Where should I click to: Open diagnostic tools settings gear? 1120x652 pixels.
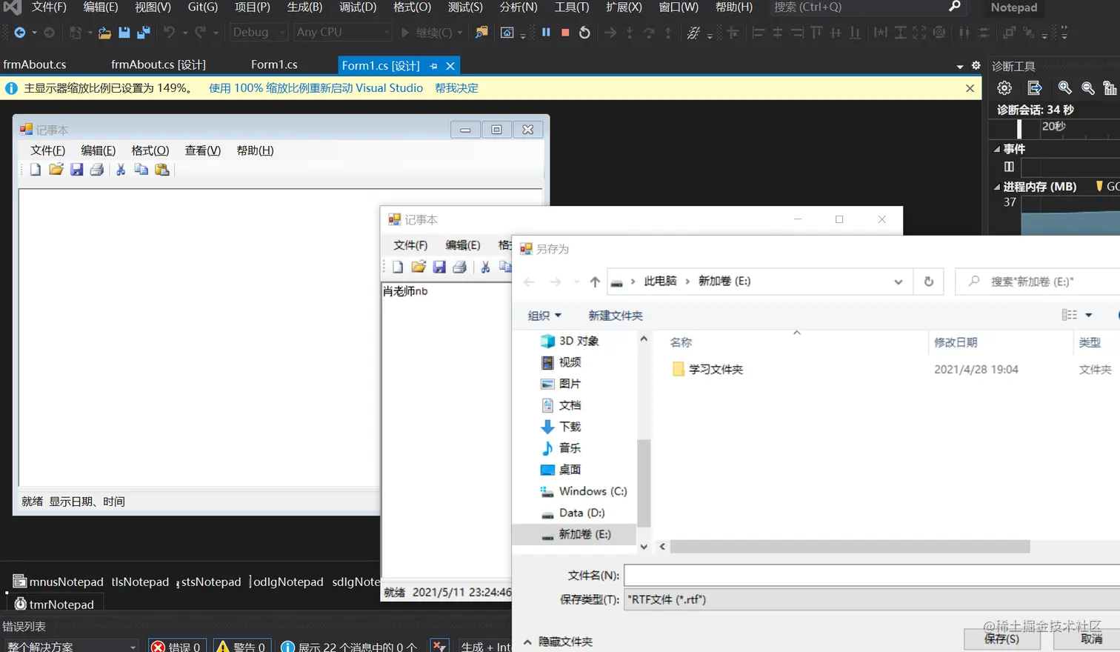point(1004,88)
